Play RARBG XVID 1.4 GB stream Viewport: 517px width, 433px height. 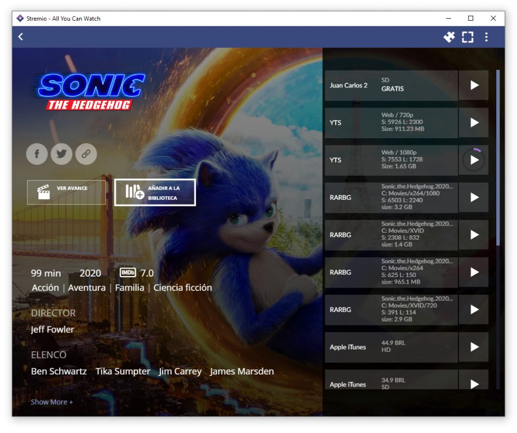[x=474, y=235]
